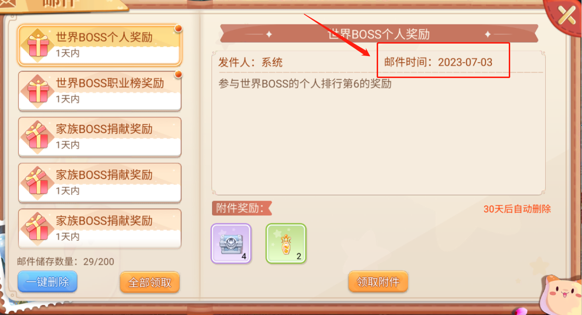This screenshot has height=315, width=582.
Task: Click the 领取附件 button
Action: 378,281
